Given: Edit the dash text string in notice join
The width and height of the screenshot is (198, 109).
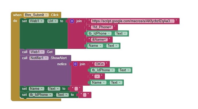Looking at the screenshot, I should (97, 76).
